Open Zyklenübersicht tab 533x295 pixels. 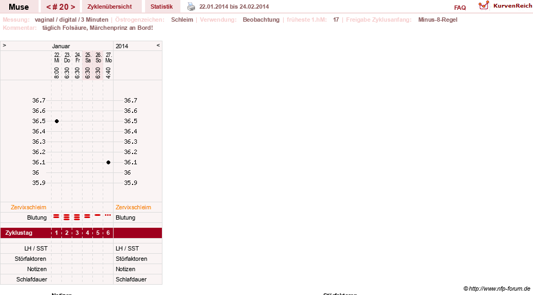[109, 7]
